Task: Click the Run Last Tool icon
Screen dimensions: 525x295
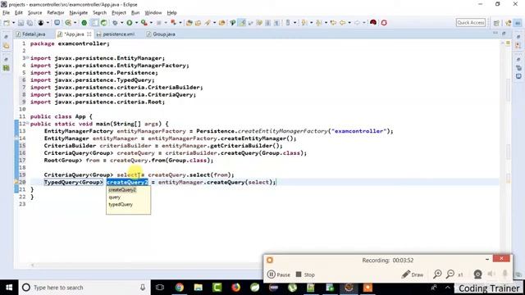Action: [144, 23]
